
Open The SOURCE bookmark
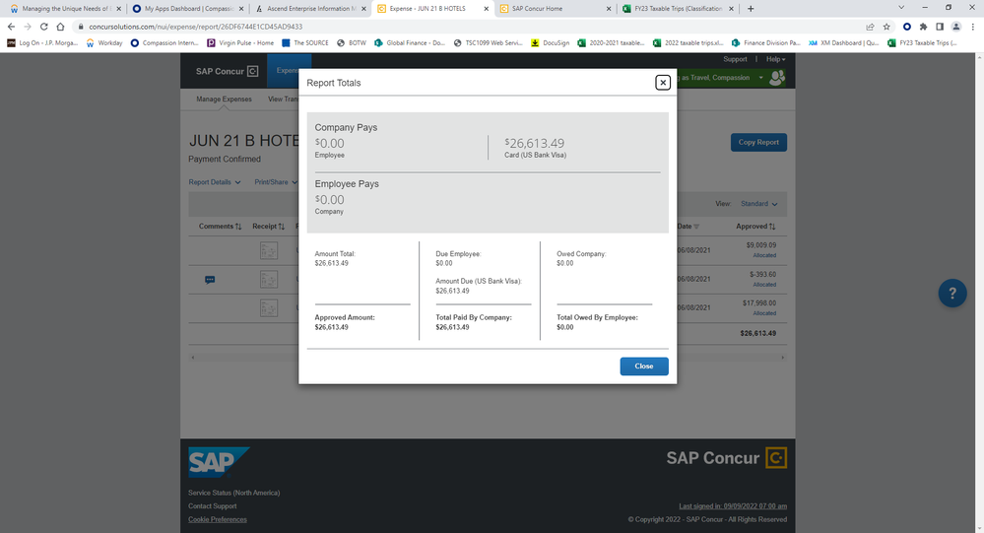pos(305,42)
